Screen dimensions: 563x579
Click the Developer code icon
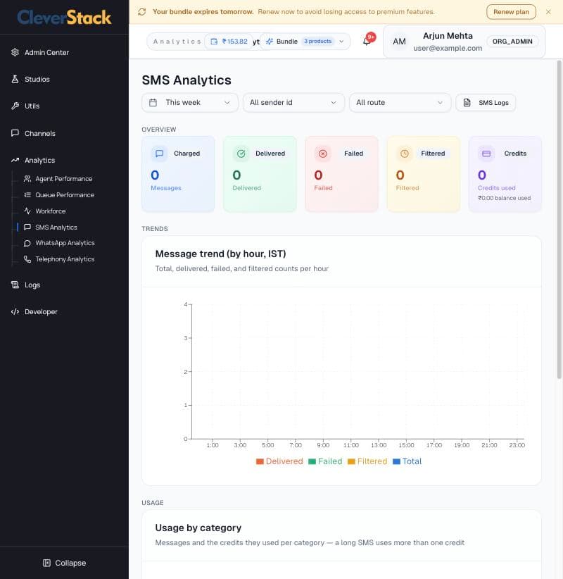(15, 311)
